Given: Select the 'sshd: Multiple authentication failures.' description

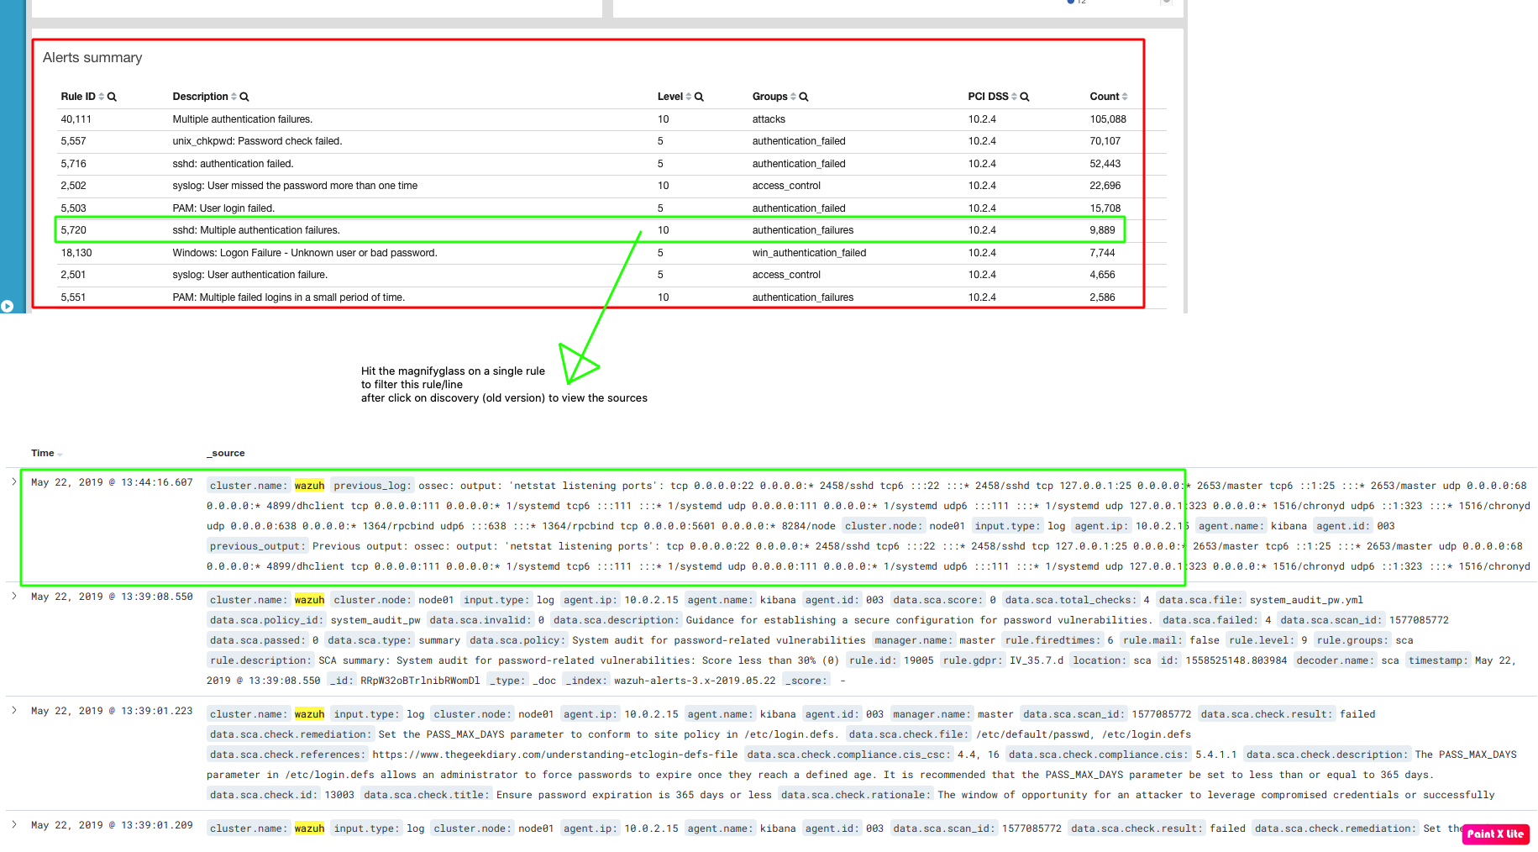Looking at the screenshot, I should click(256, 229).
